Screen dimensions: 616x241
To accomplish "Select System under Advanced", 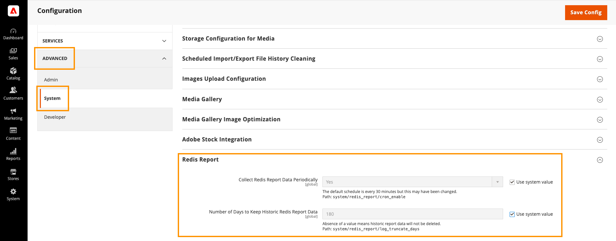I will (x=52, y=98).
